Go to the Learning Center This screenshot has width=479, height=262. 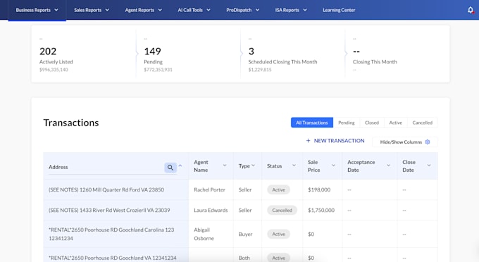click(x=339, y=10)
